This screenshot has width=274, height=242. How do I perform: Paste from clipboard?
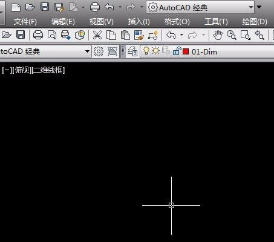(125, 35)
